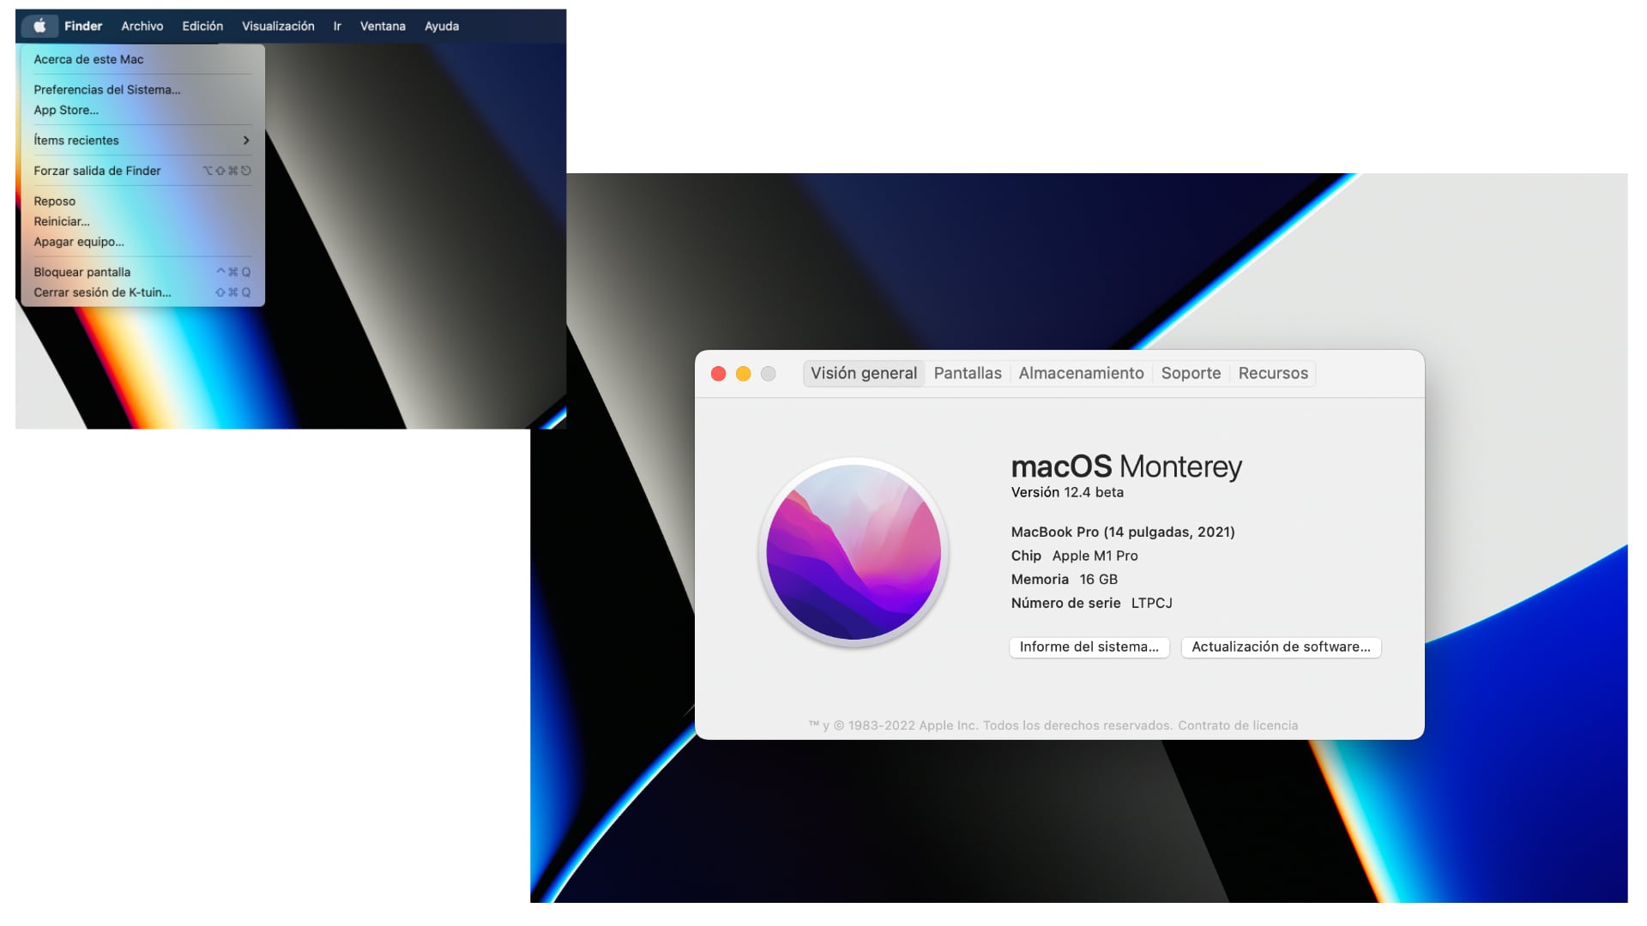
Task: Click Actualización de software button
Action: 1280,647
